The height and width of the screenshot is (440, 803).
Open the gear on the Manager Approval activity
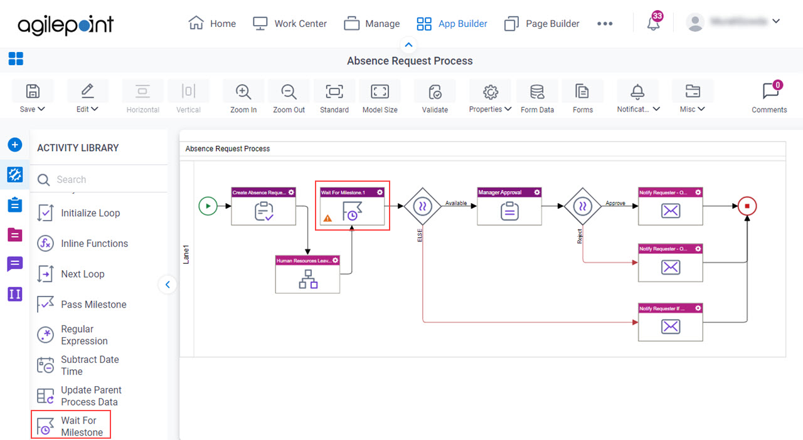[x=537, y=192]
